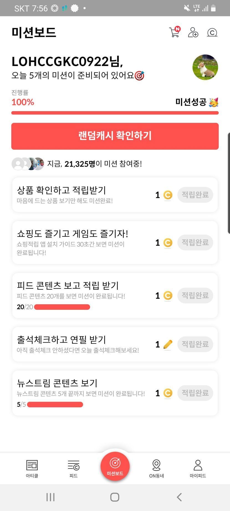
Task: Open the cash coin icon in header
Action: (x=212, y=33)
